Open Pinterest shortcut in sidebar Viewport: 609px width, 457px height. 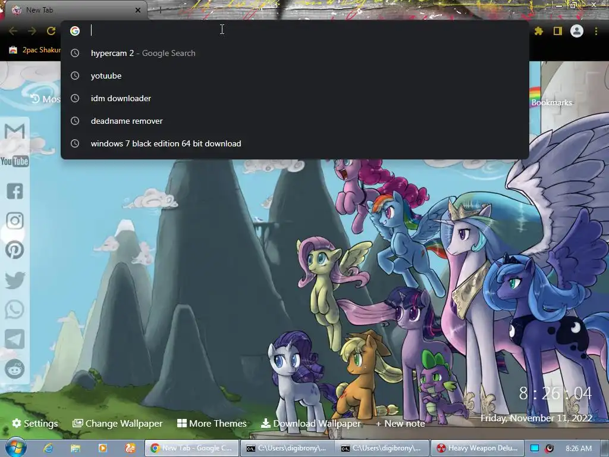click(x=15, y=251)
